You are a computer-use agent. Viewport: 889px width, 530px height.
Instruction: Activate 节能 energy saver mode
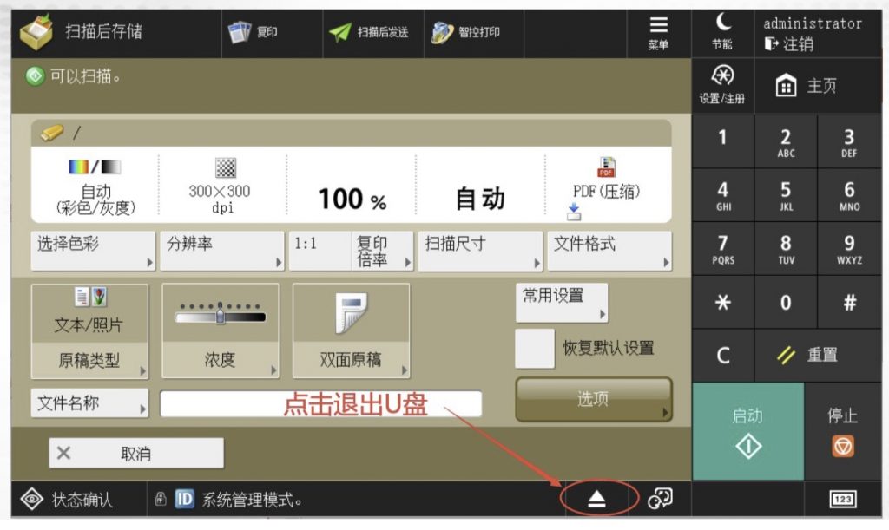tap(721, 32)
